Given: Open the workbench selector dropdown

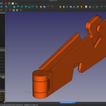Looking at the screenshot, I should coord(1,3).
